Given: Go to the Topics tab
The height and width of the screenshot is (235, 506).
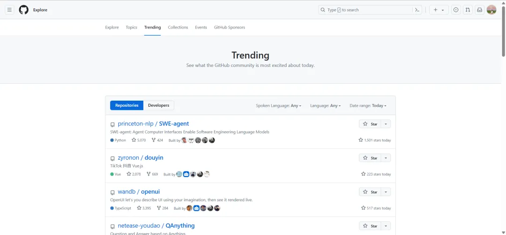Looking at the screenshot, I should [131, 28].
